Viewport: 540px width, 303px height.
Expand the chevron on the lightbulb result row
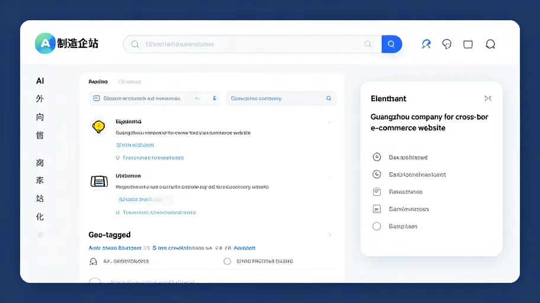[x=330, y=123]
